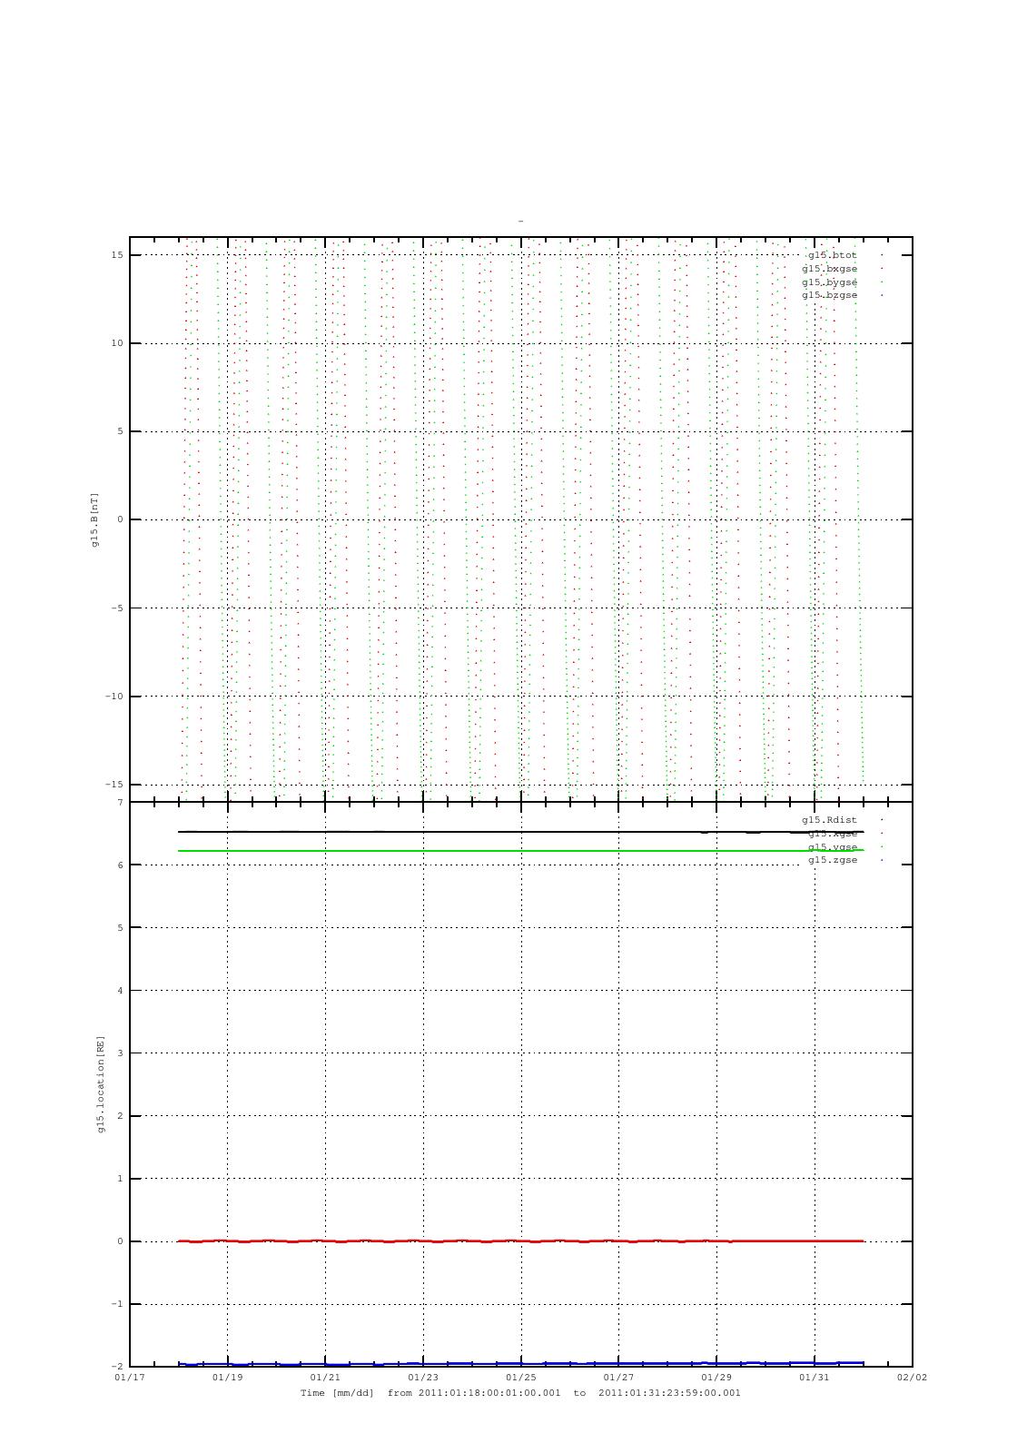Click the g15.xgse legend label
Image resolution: width=1027 pixels, height=1453 pixels.
pos(832,834)
